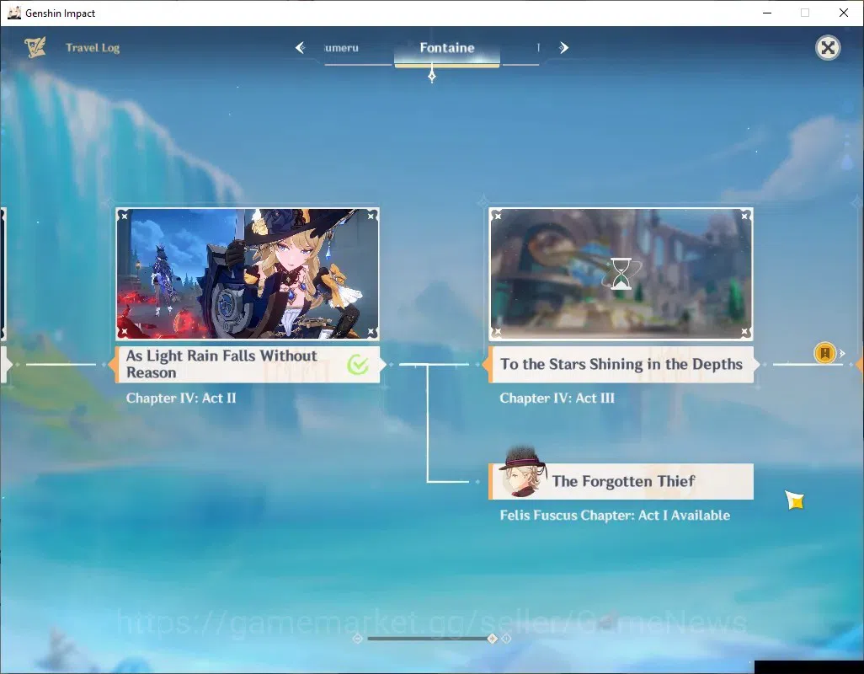Click Felis Fuscus Chapter: Act I Available text
864x674 pixels.
pos(615,516)
